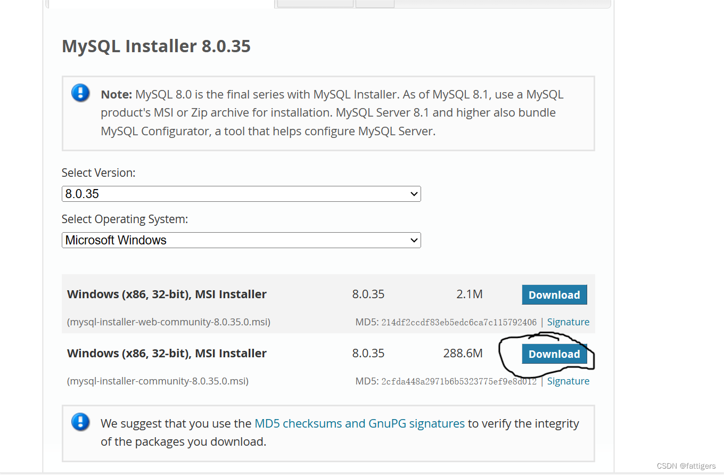The image size is (724, 475).
Task: Open the Select Version dropdown showing 8.0.35
Action: point(241,194)
